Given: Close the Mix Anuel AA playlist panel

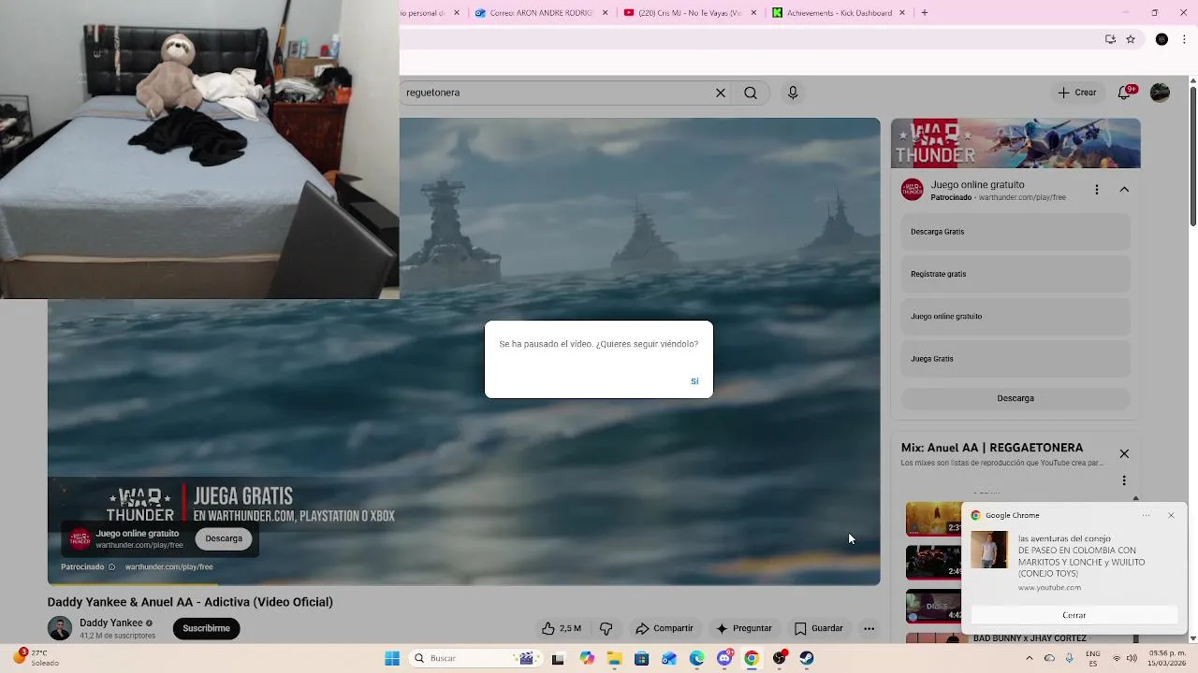Looking at the screenshot, I should point(1124,453).
